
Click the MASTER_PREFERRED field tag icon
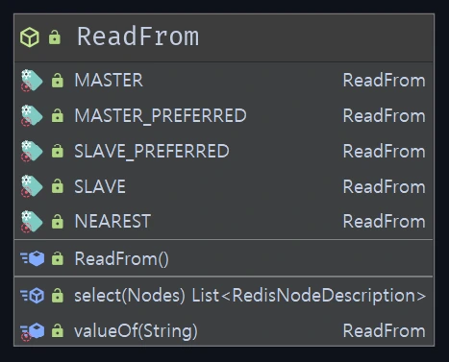[x=32, y=115]
